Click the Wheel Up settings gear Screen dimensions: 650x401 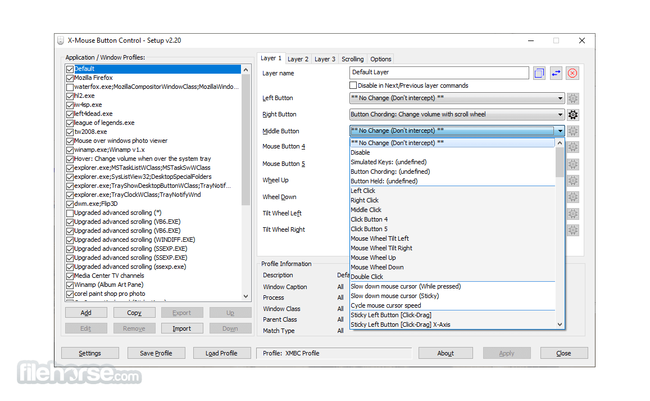573,181
